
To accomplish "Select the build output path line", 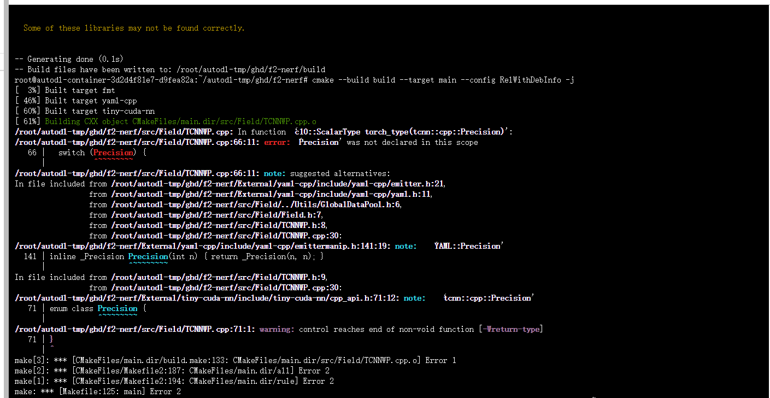I will (169, 69).
